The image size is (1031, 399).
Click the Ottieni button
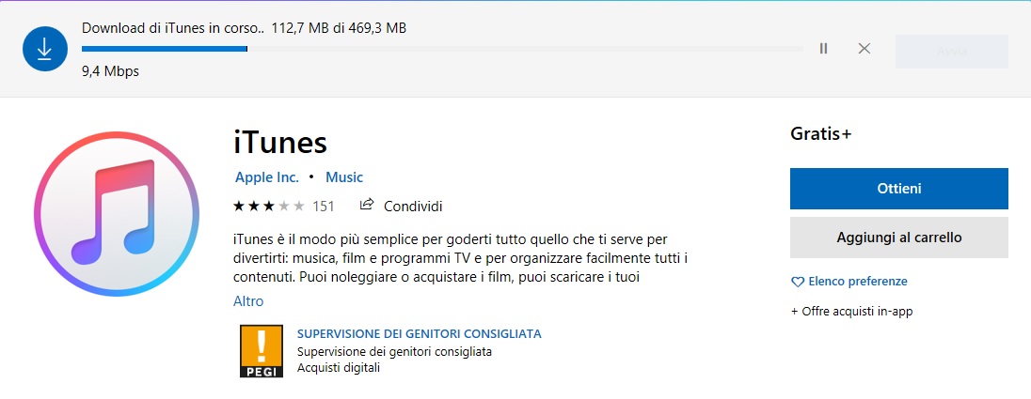tap(899, 189)
